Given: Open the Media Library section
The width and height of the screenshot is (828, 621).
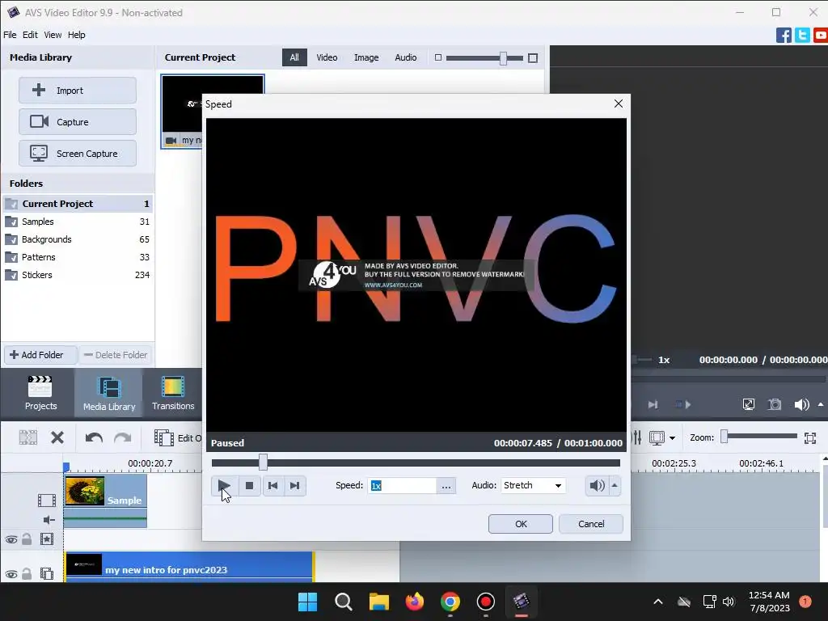Looking at the screenshot, I should [109, 393].
